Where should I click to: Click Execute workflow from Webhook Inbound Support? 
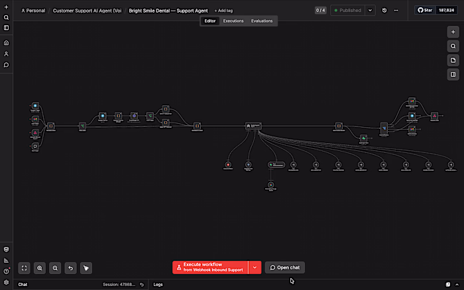coord(210,267)
